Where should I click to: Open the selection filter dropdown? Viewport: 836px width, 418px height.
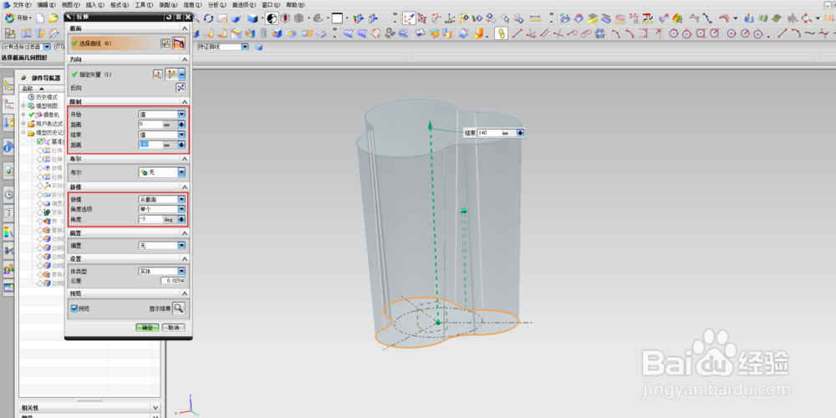point(46,47)
